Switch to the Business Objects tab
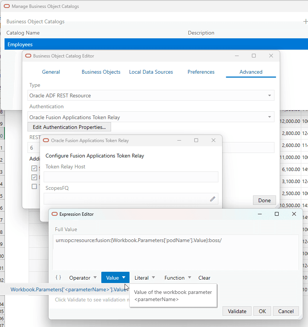 pos(101,72)
